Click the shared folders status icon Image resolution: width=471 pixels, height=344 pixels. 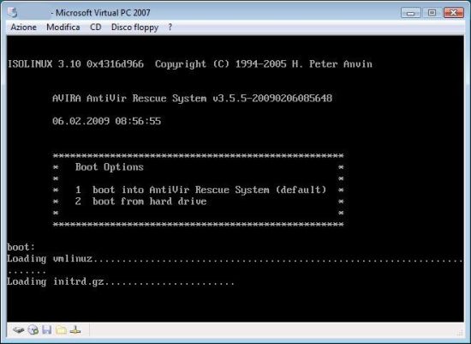click(x=61, y=330)
